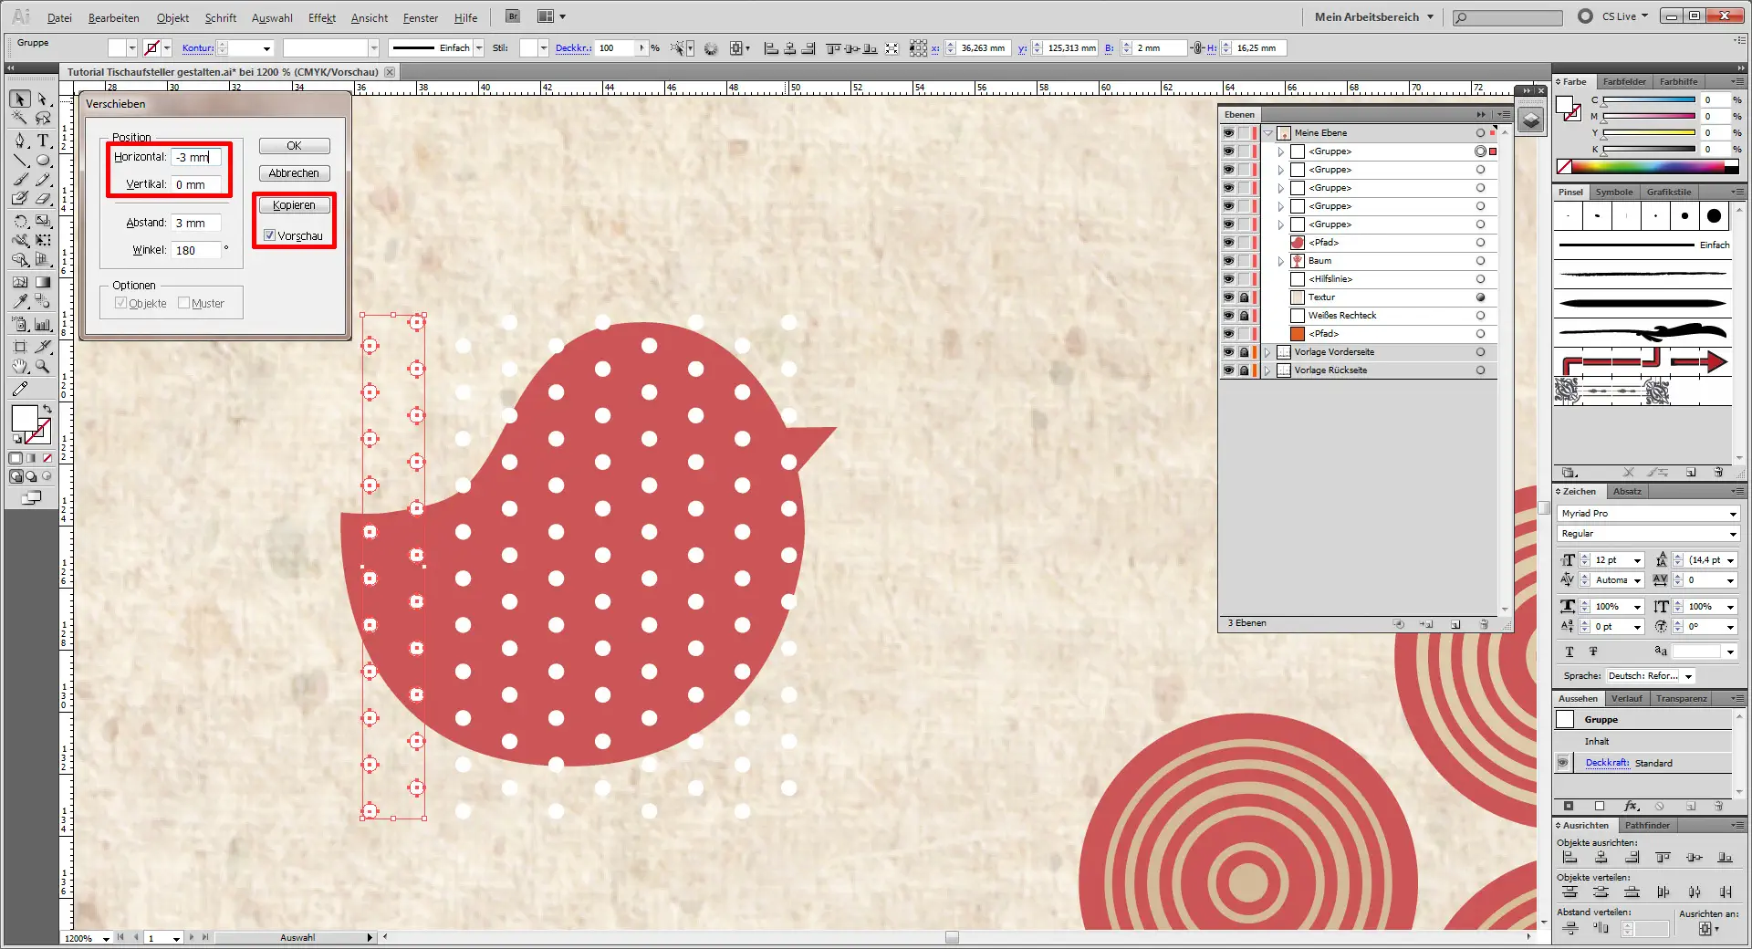Uncheck the Vorschau preview checkbox
Screen dimensions: 1752x949
pos(270,235)
